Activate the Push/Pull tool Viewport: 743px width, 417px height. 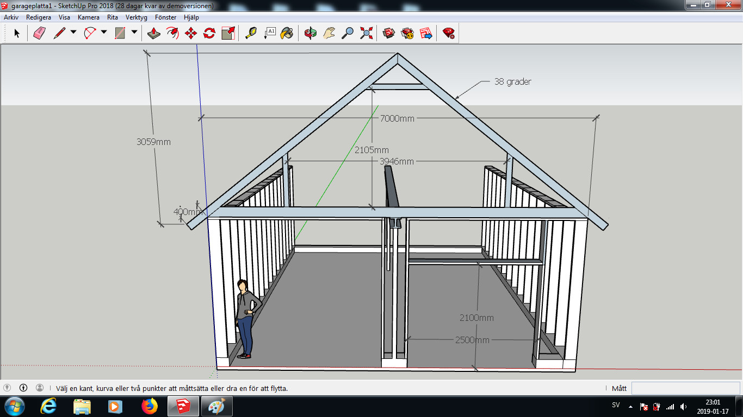pyautogui.click(x=154, y=33)
